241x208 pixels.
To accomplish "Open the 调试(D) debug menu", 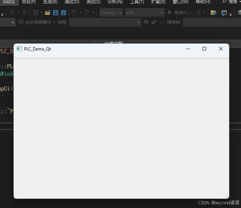I will (x=72, y=2).
